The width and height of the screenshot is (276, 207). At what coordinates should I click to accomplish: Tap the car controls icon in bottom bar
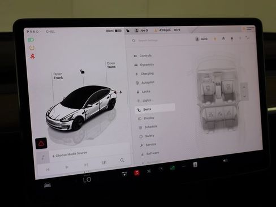pos(48,186)
